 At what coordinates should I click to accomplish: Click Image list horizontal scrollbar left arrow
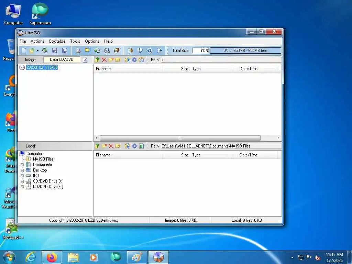(97, 138)
